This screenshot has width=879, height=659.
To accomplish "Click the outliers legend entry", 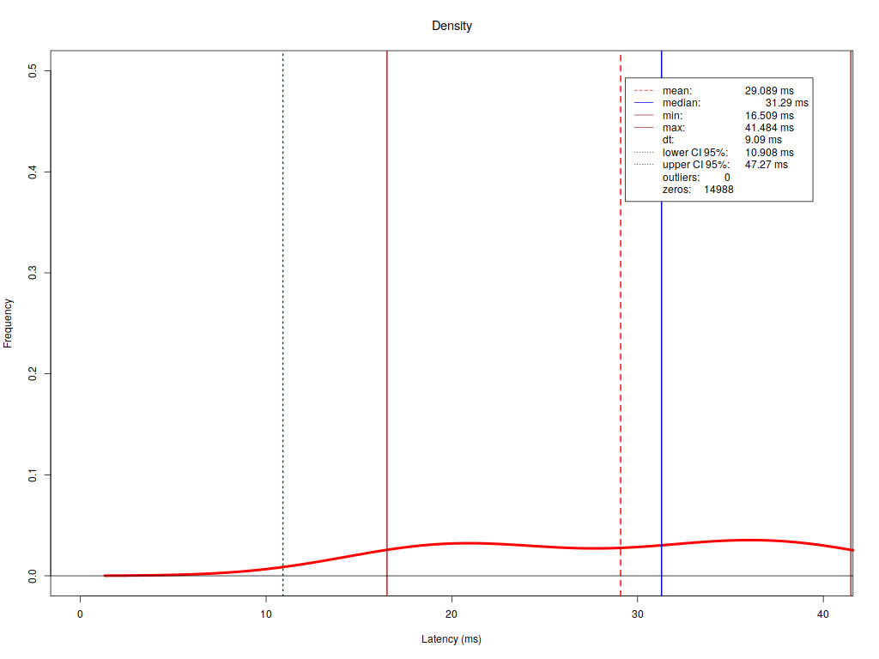I will point(696,178).
